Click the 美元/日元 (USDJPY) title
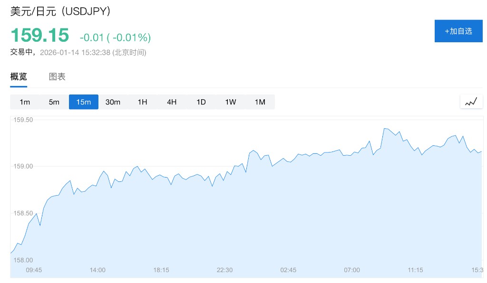The height and width of the screenshot is (283, 487). (x=60, y=11)
